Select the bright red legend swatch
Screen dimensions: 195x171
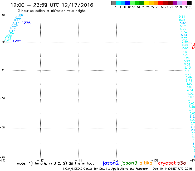coord(161,3)
